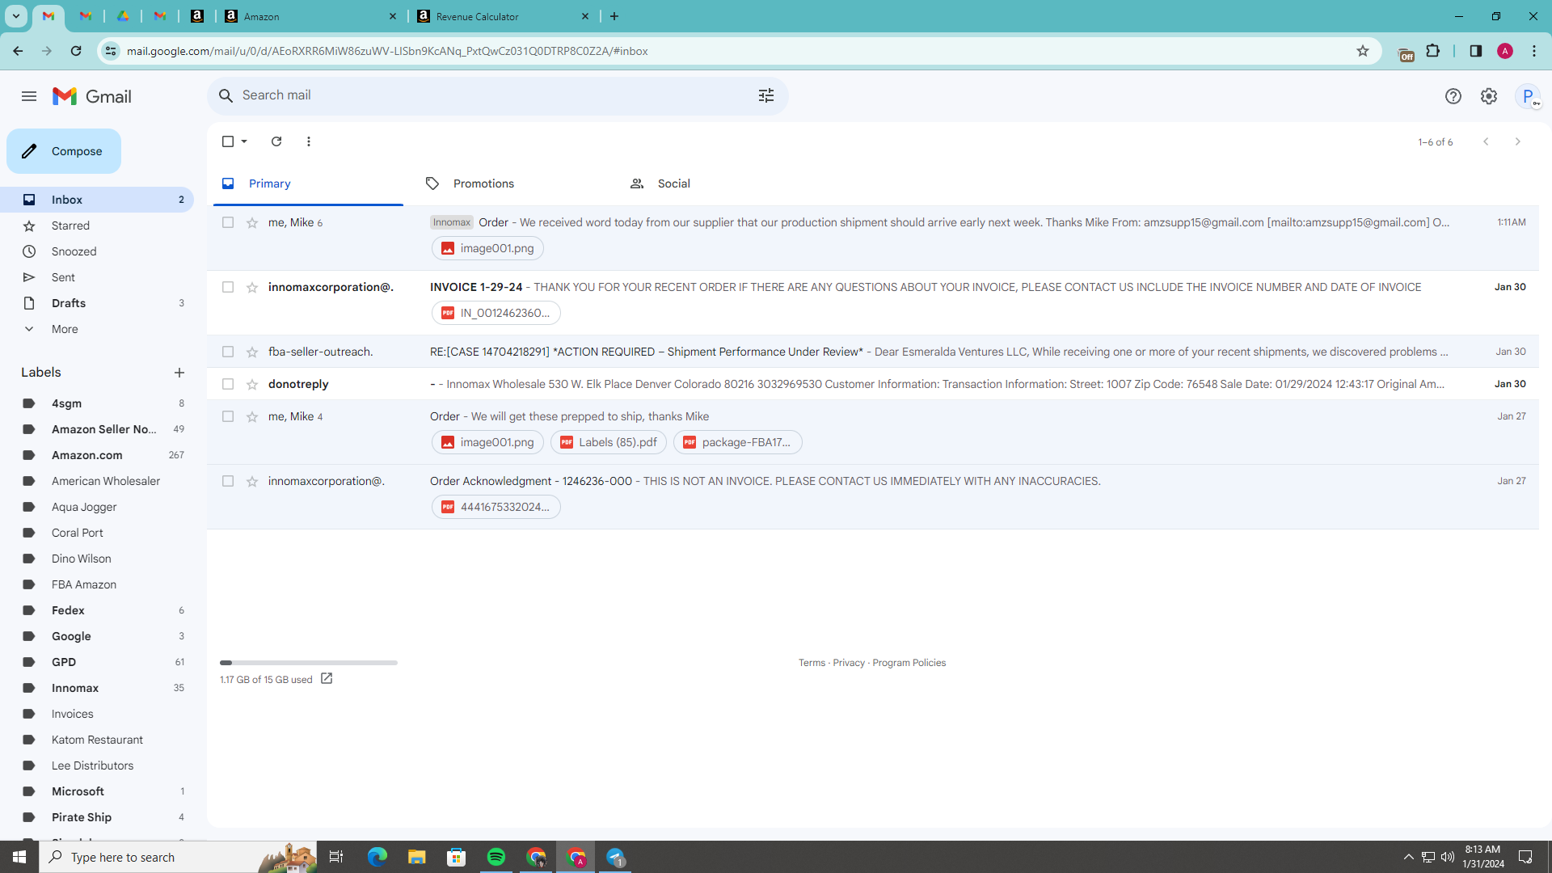Click the storage usage progress bar
Viewport: 1552px width, 873px height.
click(309, 663)
